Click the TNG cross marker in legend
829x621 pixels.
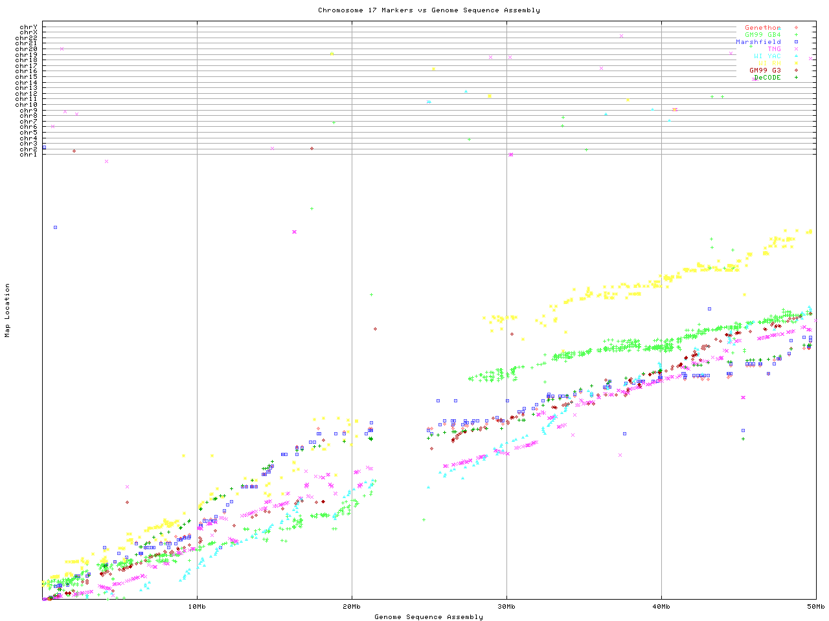(796, 49)
